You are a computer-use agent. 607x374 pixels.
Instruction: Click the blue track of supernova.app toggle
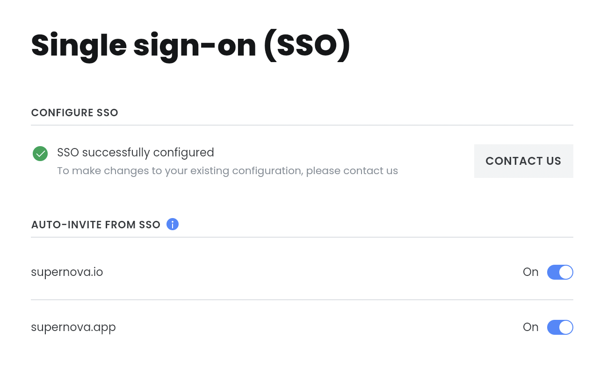pyautogui.click(x=553, y=327)
